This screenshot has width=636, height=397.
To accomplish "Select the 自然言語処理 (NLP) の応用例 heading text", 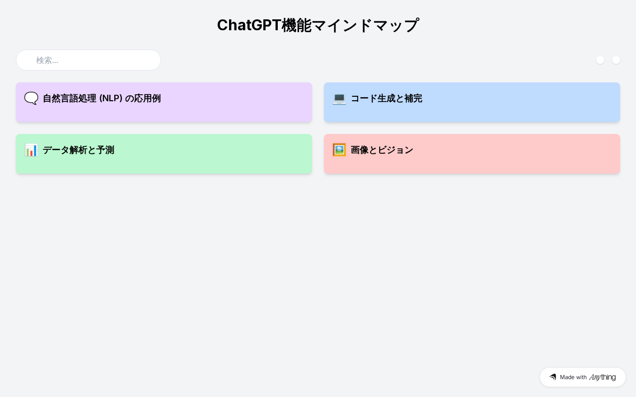I will (102, 98).
